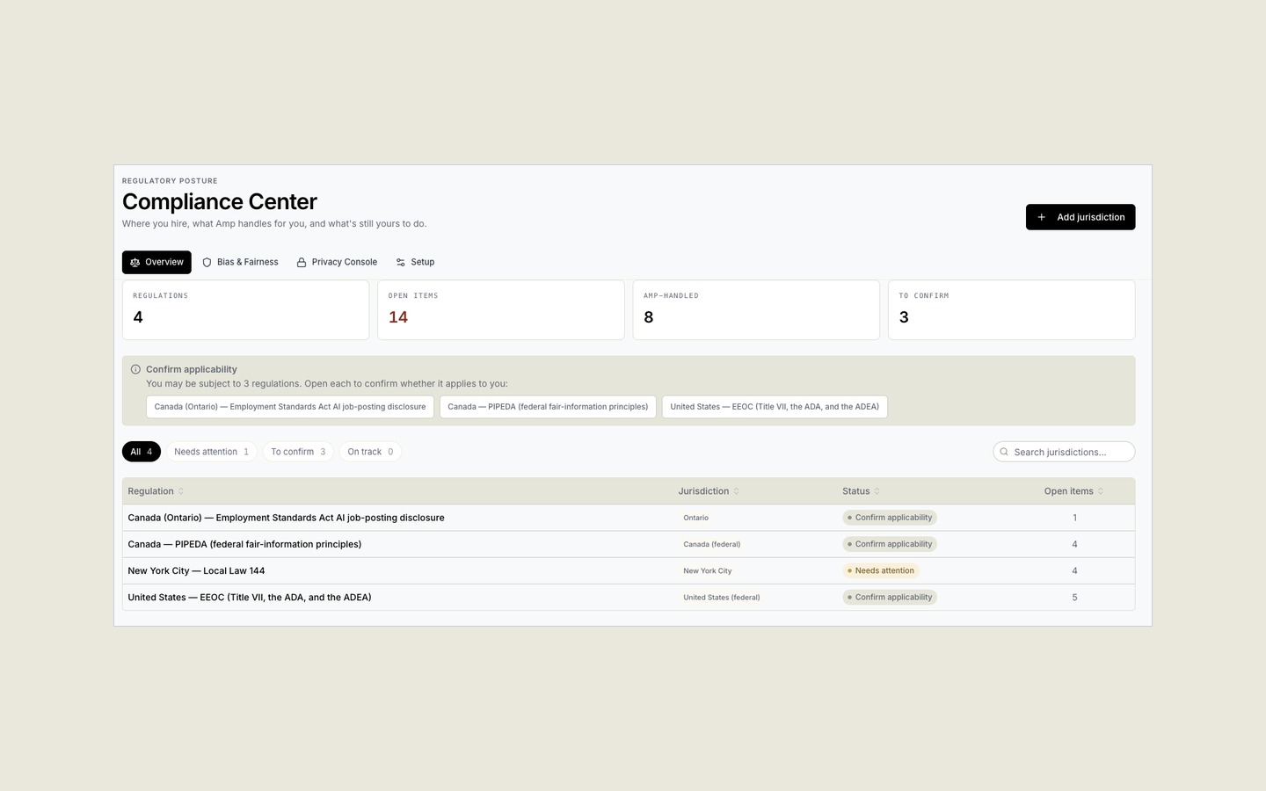
Task: Show only On track regulations
Action: [x=370, y=452]
